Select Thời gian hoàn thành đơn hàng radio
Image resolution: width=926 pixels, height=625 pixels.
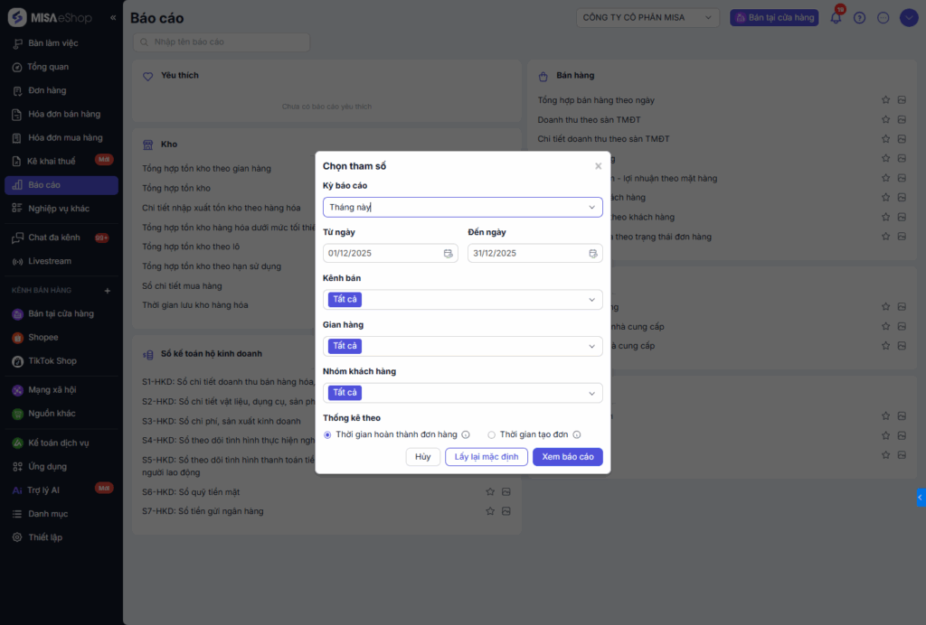coord(327,434)
